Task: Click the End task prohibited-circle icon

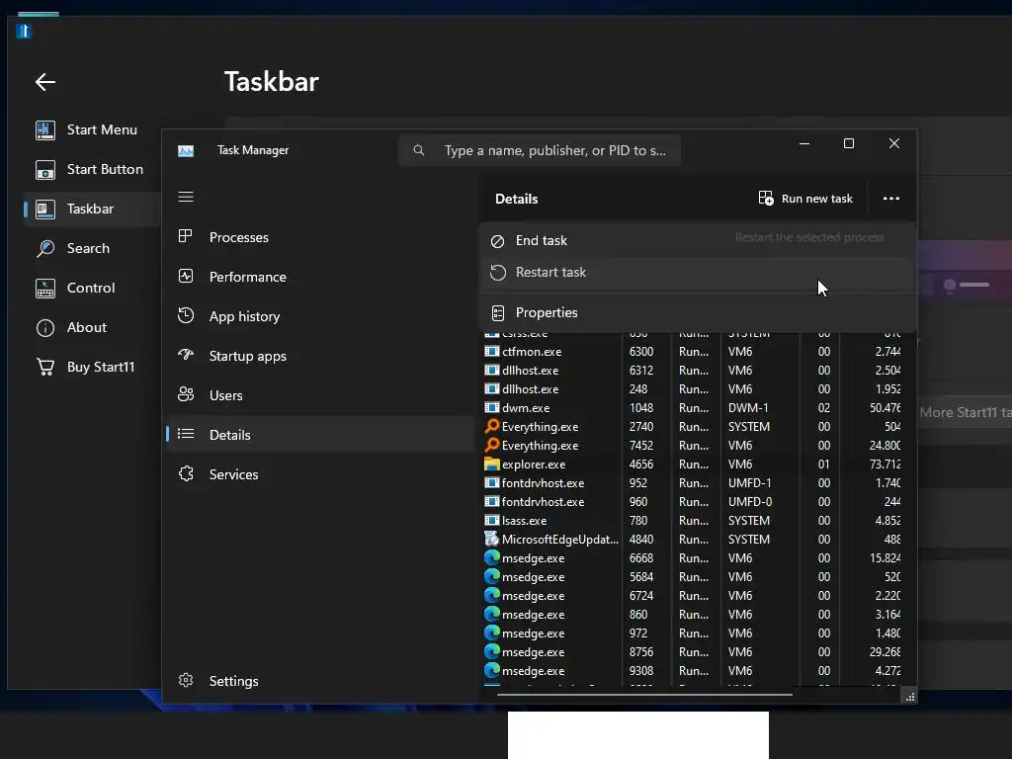Action: (498, 241)
